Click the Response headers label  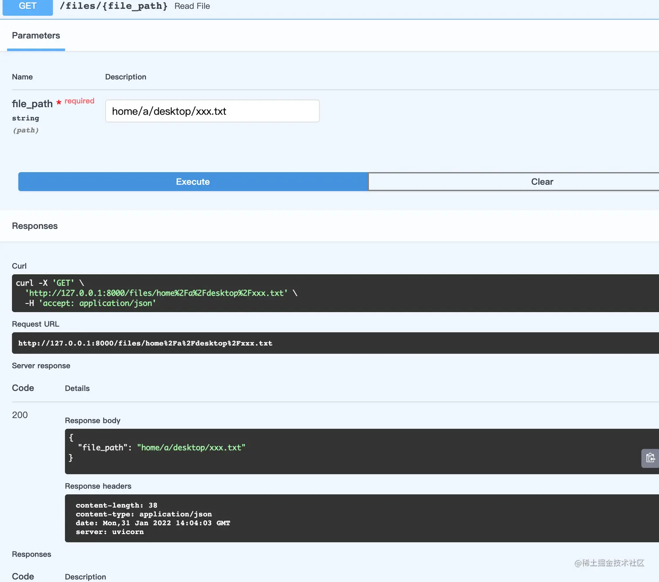click(x=98, y=486)
